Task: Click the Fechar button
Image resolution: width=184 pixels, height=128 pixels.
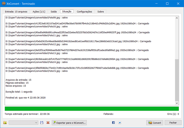Action: 173,123
